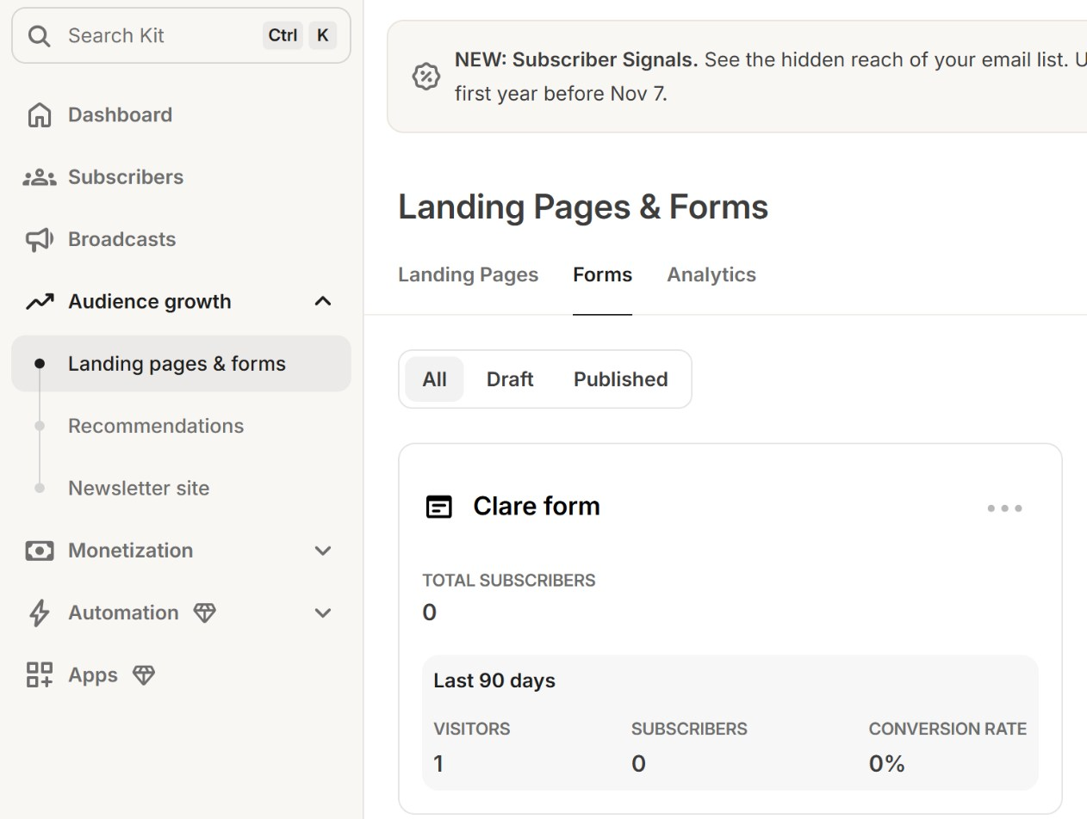Open the Apps sidebar item
This screenshot has height=819, width=1087.
[181, 675]
